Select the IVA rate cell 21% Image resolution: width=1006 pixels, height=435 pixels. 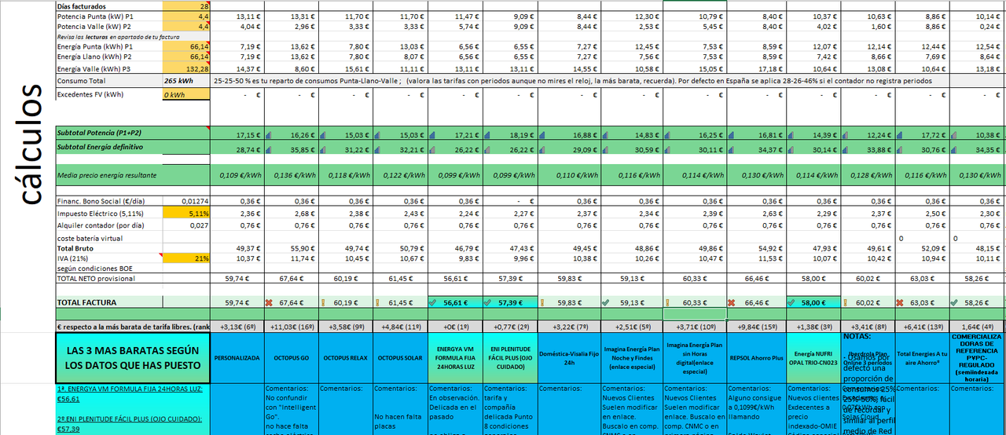tap(186, 258)
